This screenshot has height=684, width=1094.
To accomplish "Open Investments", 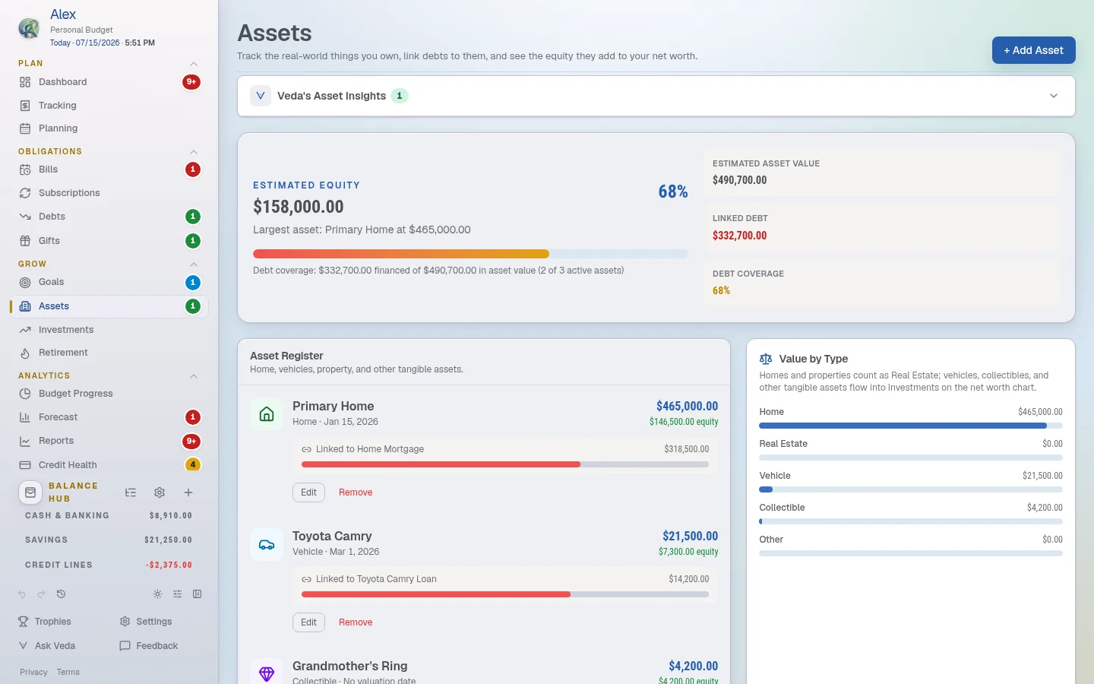I will 109,330.
